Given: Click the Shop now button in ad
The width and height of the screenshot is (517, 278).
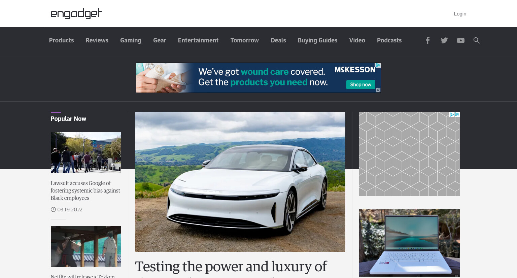Looking at the screenshot, I should [360, 84].
